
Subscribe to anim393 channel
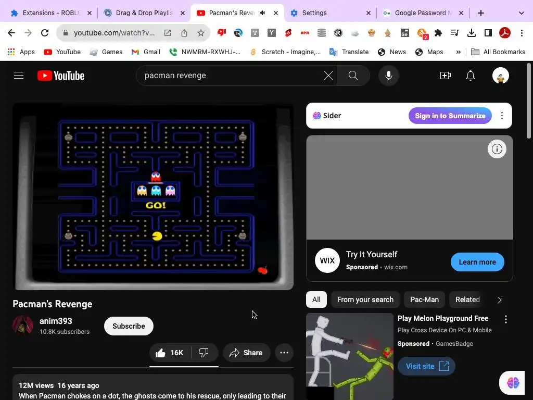point(129,326)
